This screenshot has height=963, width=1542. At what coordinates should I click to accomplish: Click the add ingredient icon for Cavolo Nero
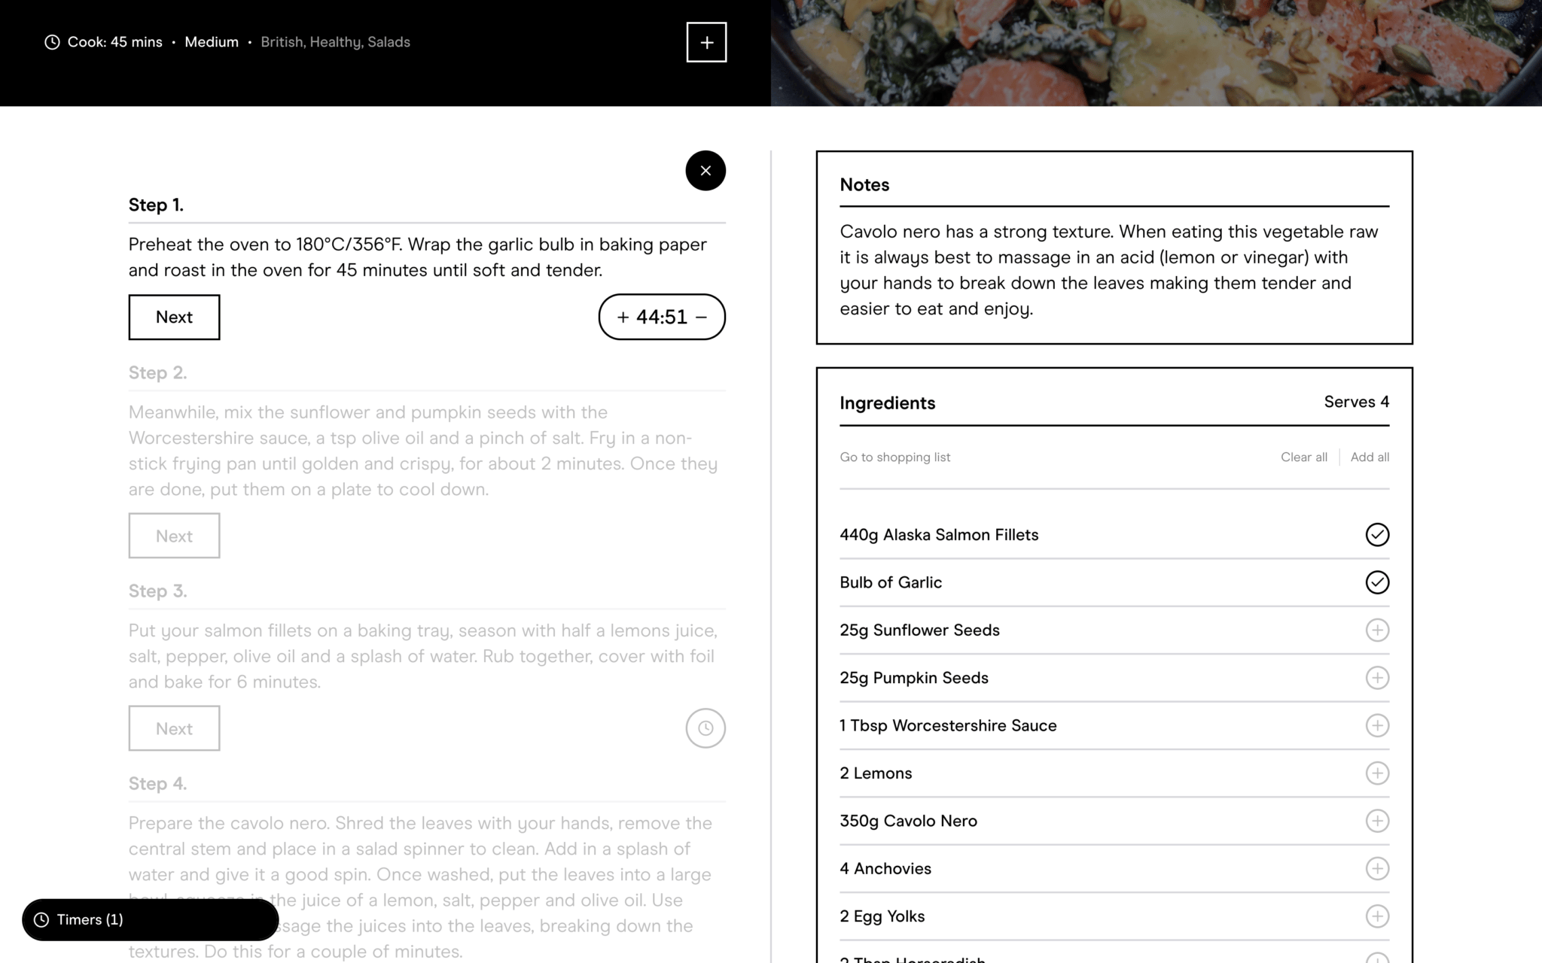[1376, 821]
